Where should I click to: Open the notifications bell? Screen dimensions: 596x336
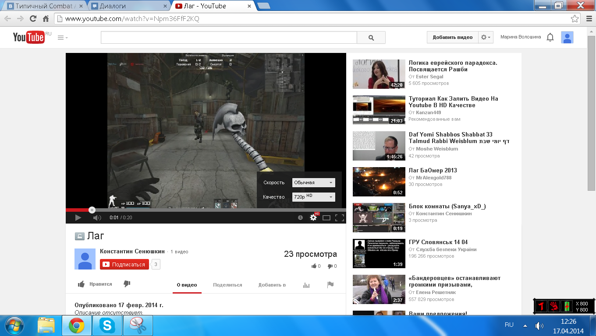click(550, 38)
